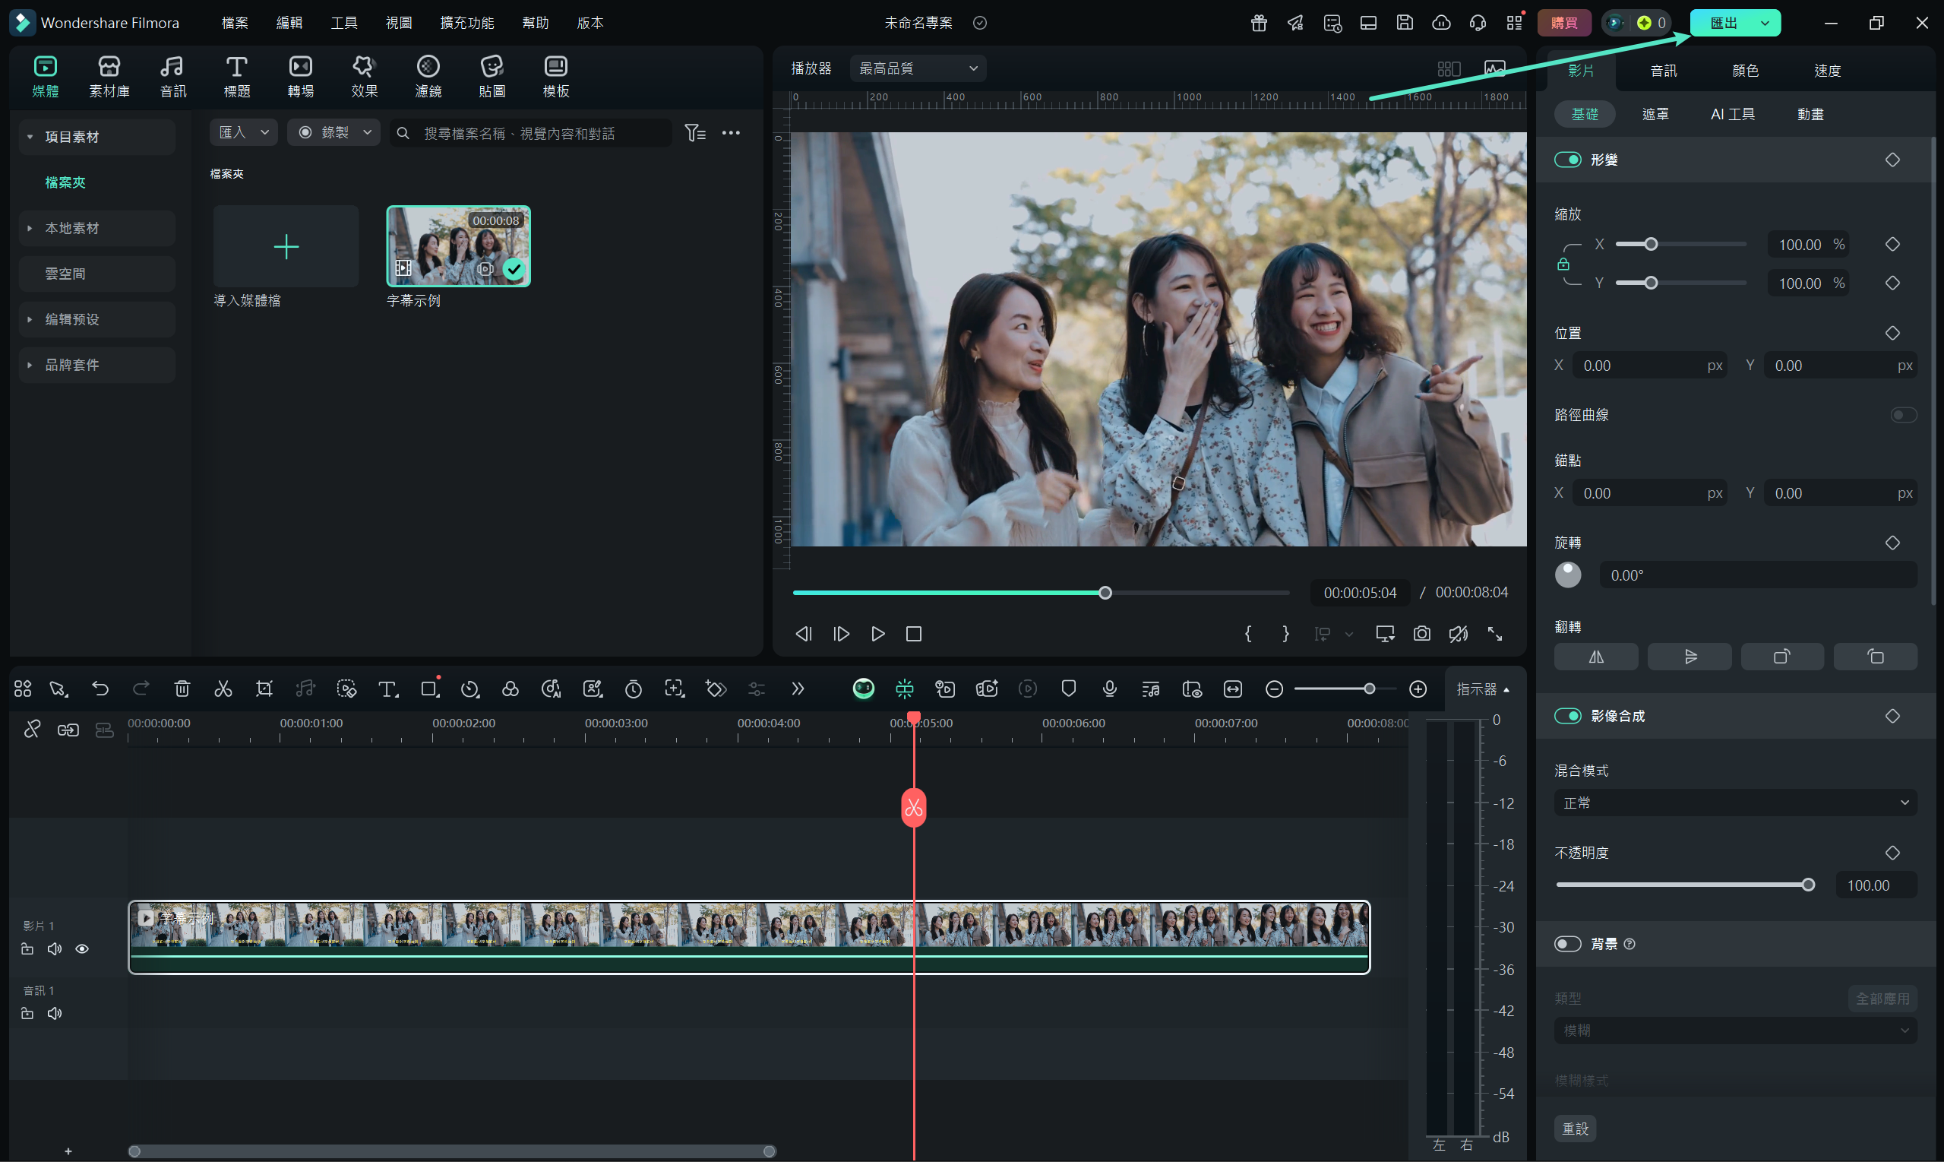1944x1162 pixels.
Task: Open the Effects (效果) panel
Action: click(364, 77)
